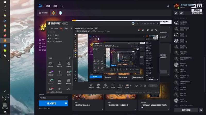Image resolution: width=206 pixels, height=115 pixels.
Task: Toggle the microphone in the streaming toolbar
Action: pos(120,86)
